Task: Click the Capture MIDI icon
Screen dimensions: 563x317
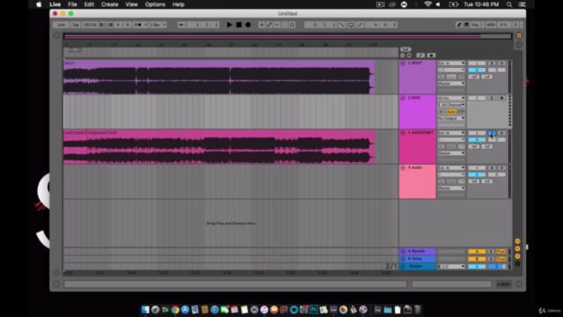Action: [x=284, y=25]
